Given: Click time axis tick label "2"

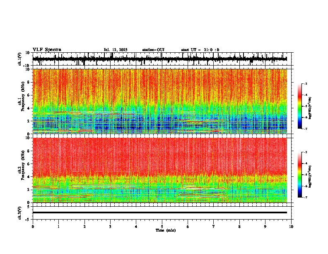Looking at the screenshot, I should tap(84, 227).
